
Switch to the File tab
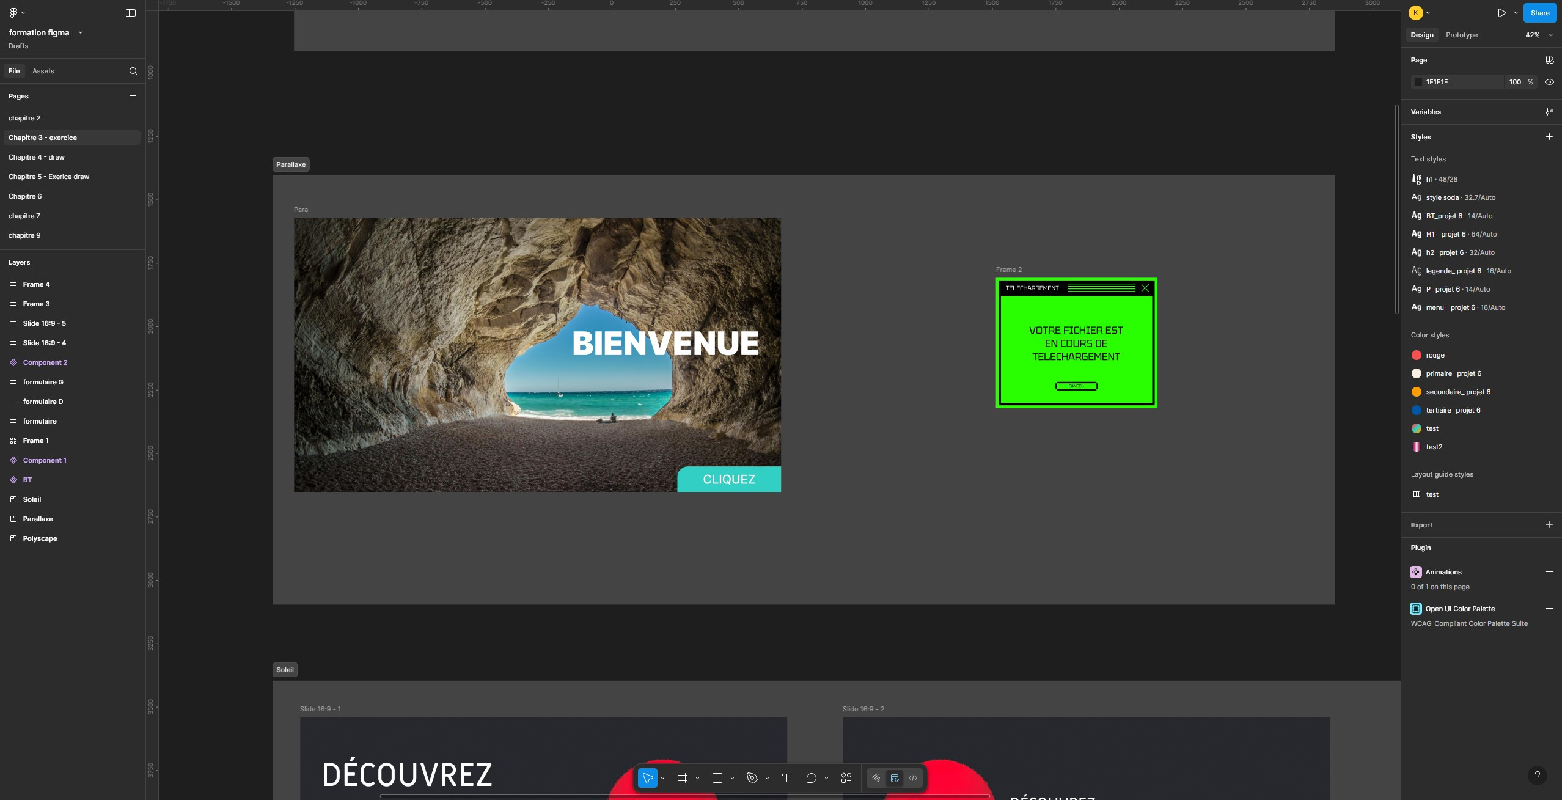pyautogui.click(x=14, y=71)
